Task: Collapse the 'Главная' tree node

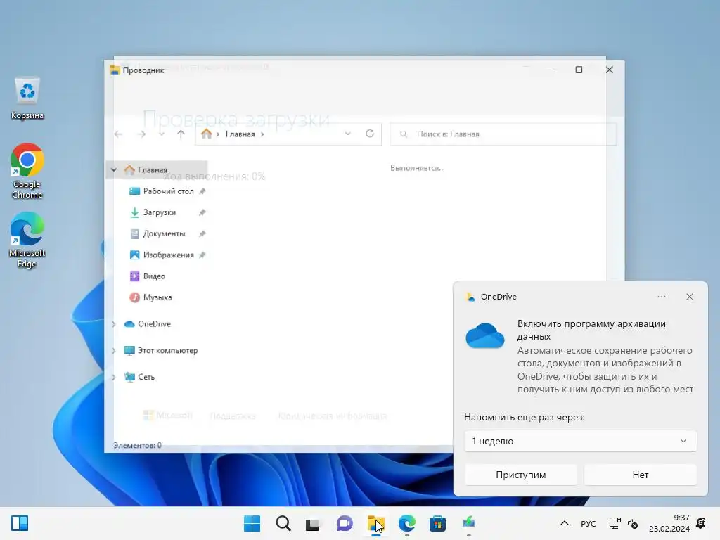Action: coord(114,170)
